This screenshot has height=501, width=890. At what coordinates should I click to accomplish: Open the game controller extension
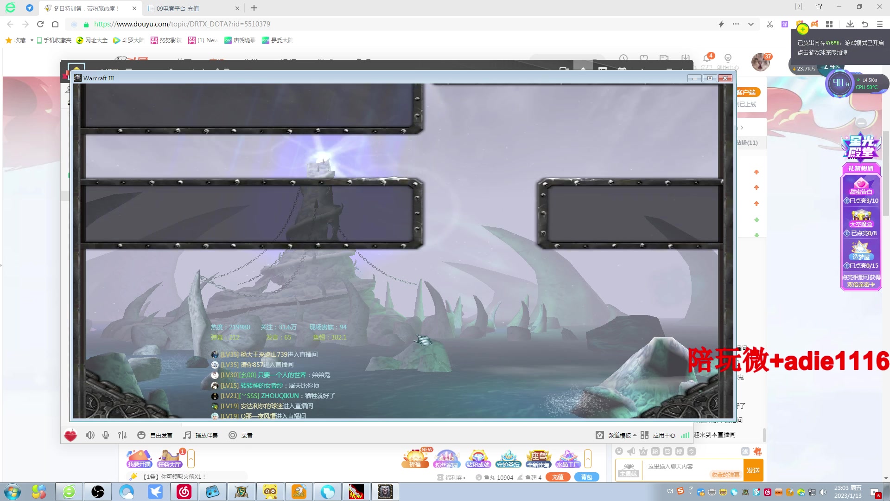[x=814, y=24]
